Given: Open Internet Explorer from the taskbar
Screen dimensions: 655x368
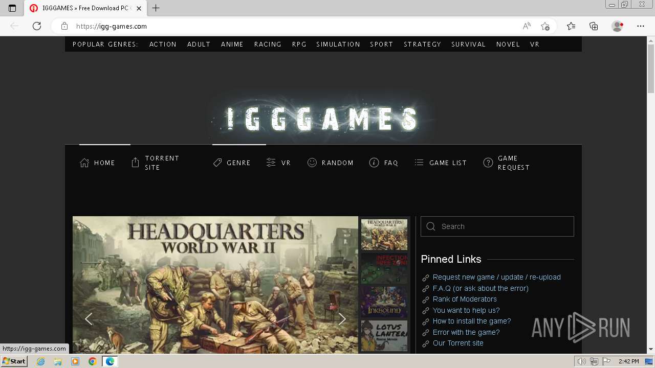Looking at the screenshot, I should click(40, 361).
